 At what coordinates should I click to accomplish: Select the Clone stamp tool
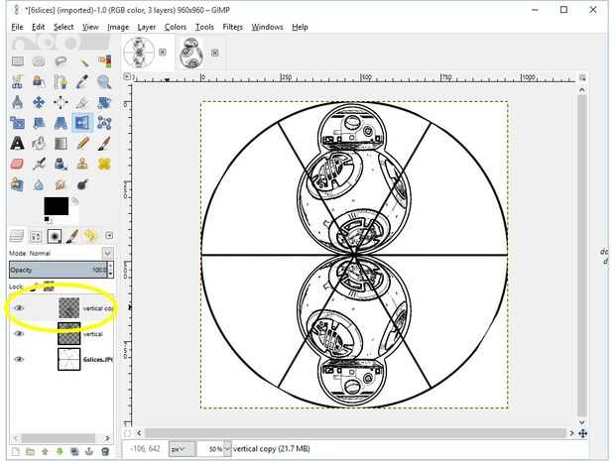point(82,164)
